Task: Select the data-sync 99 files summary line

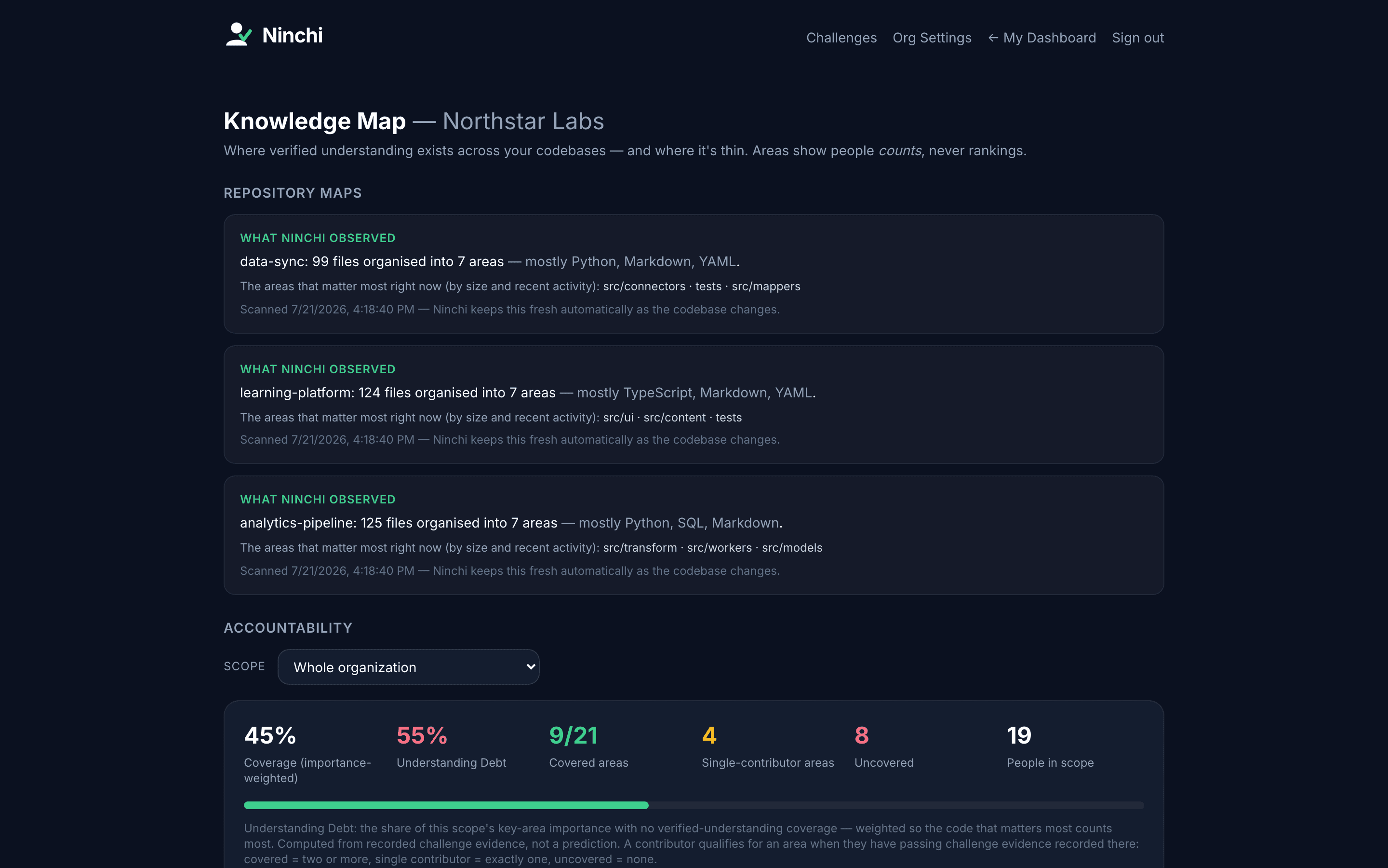Action: click(490, 261)
